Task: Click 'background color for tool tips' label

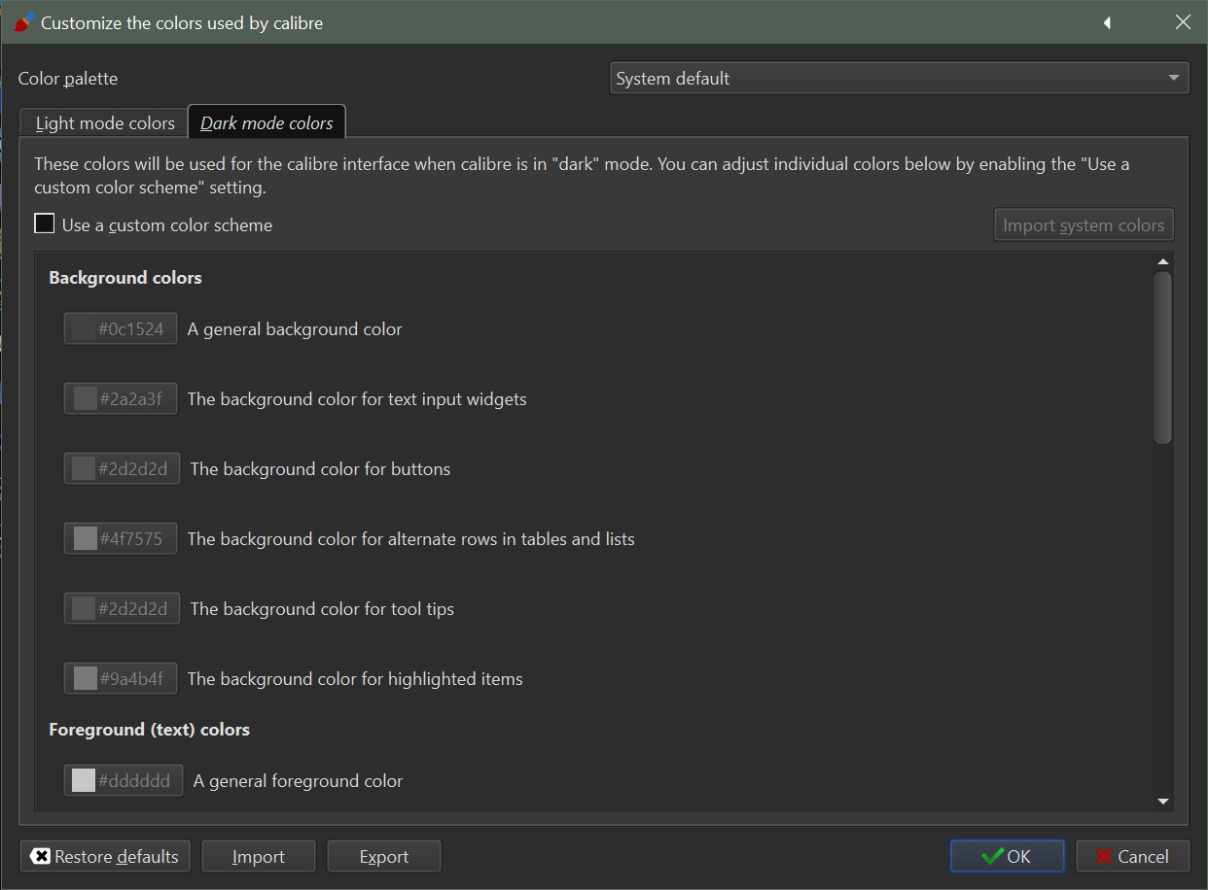Action: tap(322, 609)
